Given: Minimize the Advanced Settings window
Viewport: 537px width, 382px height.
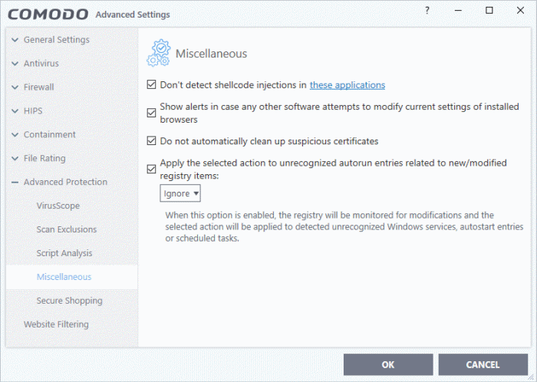Looking at the screenshot, I should [458, 11].
